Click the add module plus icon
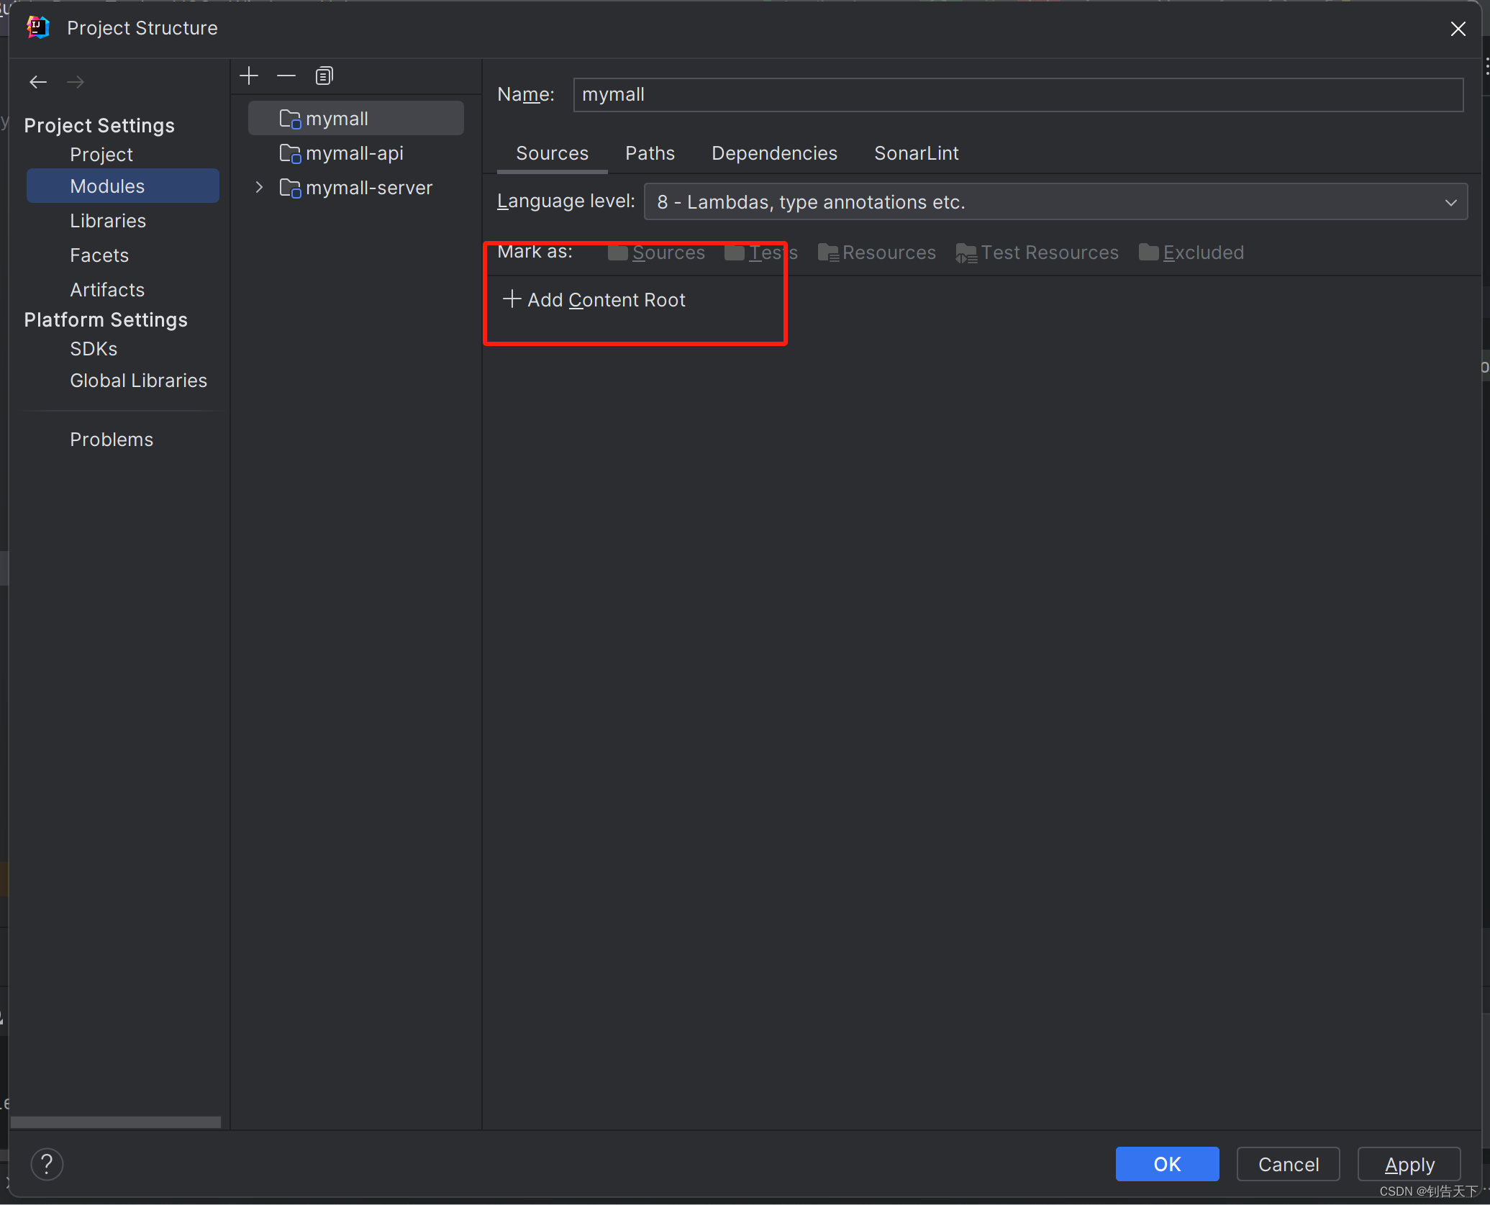The height and width of the screenshot is (1205, 1490). (249, 76)
